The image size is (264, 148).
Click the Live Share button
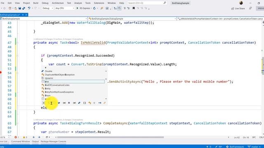point(238,8)
